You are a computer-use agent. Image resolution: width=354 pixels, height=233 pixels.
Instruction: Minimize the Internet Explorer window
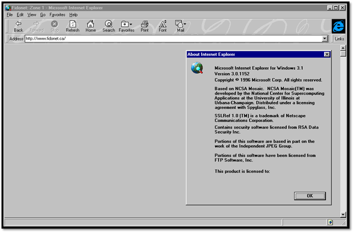click(330, 7)
